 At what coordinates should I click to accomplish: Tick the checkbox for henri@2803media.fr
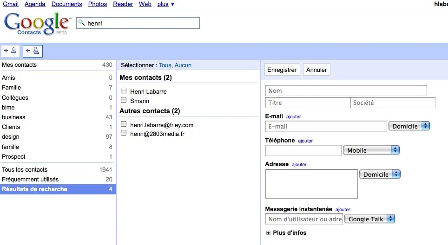pos(124,133)
